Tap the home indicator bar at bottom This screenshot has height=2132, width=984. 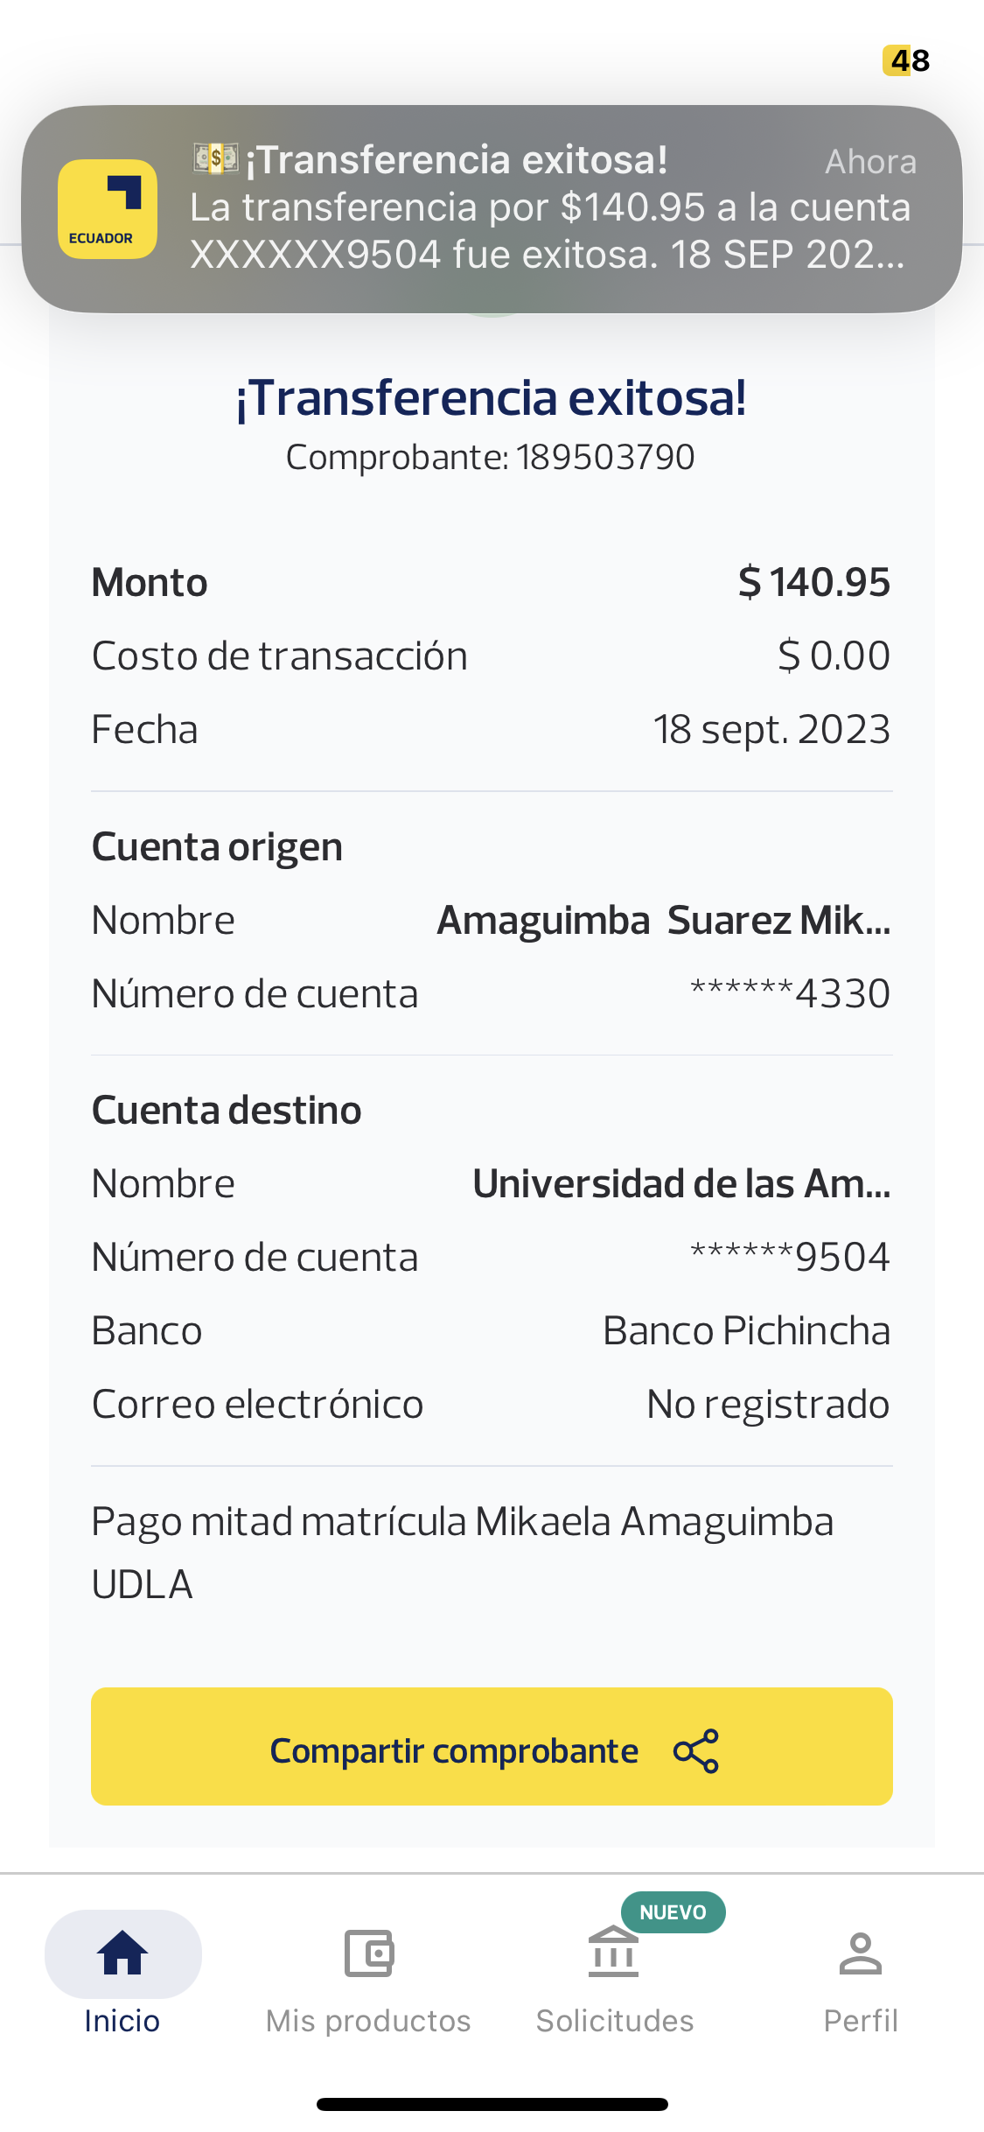click(x=492, y=2104)
